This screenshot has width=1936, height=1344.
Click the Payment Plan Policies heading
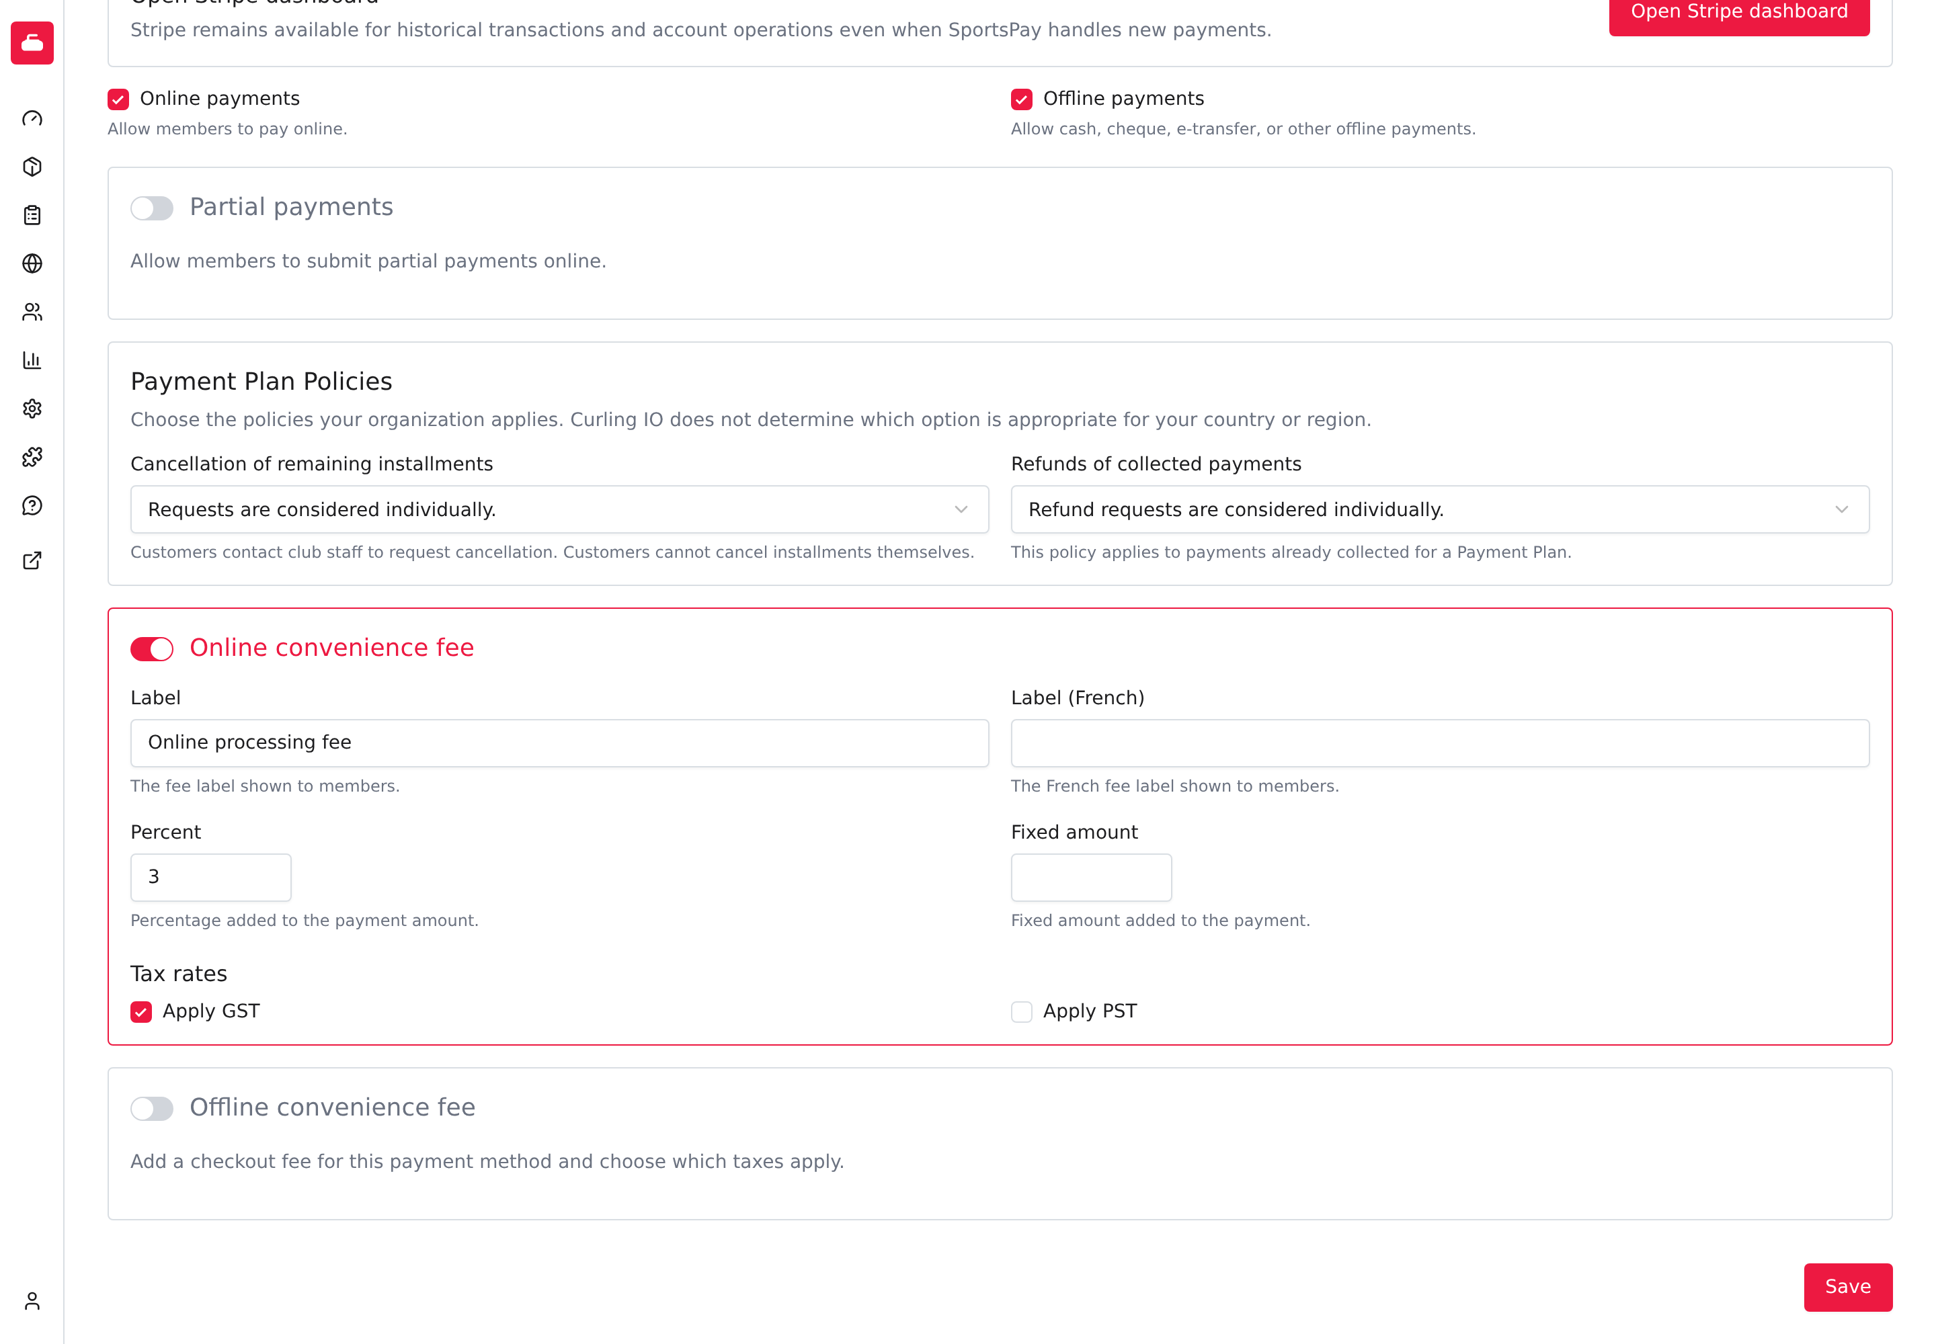pyautogui.click(x=261, y=382)
